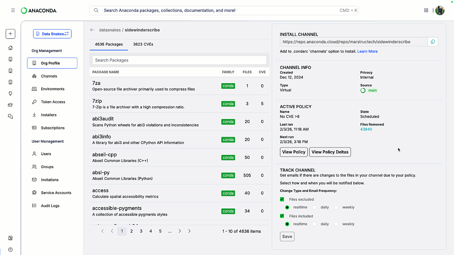454x255 pixels.
Task: Switch organization with Data Snakes button
Action: click(x=52, y=34)
